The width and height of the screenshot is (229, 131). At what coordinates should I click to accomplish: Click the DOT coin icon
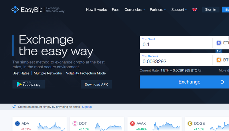[75, 124]
